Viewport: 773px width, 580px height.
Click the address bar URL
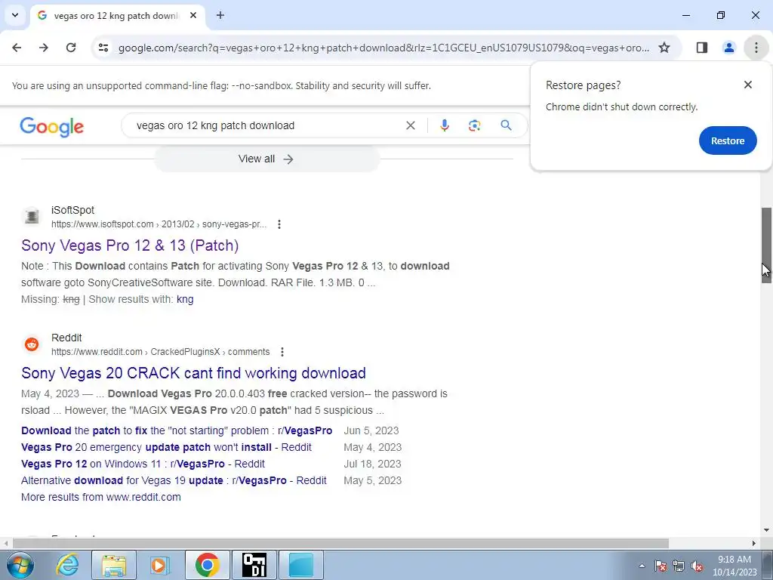pos(383,48)
